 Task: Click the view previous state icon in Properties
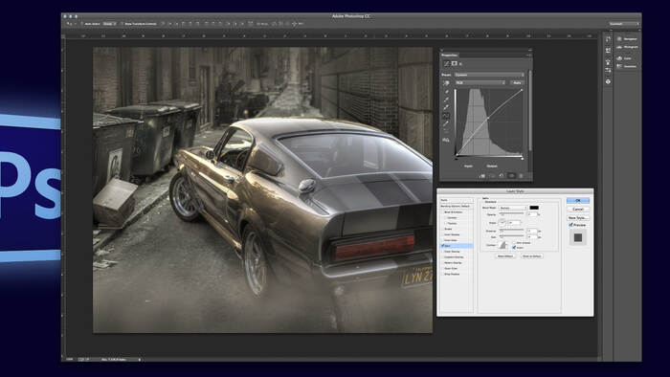click(x=492, y=176)
